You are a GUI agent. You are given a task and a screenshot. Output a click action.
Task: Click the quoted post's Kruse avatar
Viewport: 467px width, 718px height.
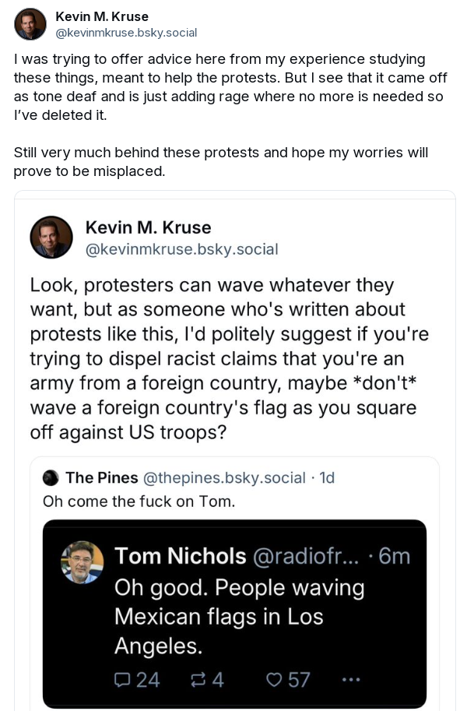[51, 238]
